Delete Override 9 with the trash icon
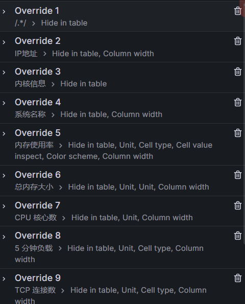Screen dimensions: 245x304 238,278
